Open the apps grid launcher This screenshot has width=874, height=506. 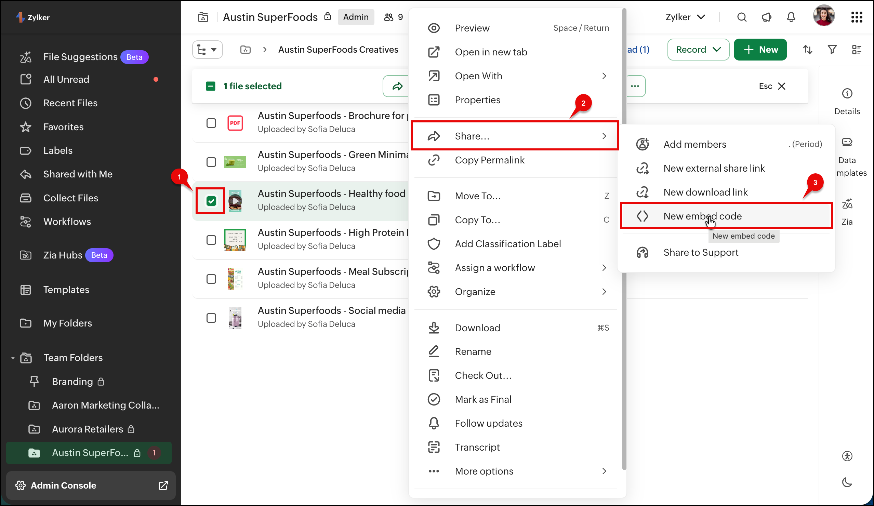coord(857,17)
